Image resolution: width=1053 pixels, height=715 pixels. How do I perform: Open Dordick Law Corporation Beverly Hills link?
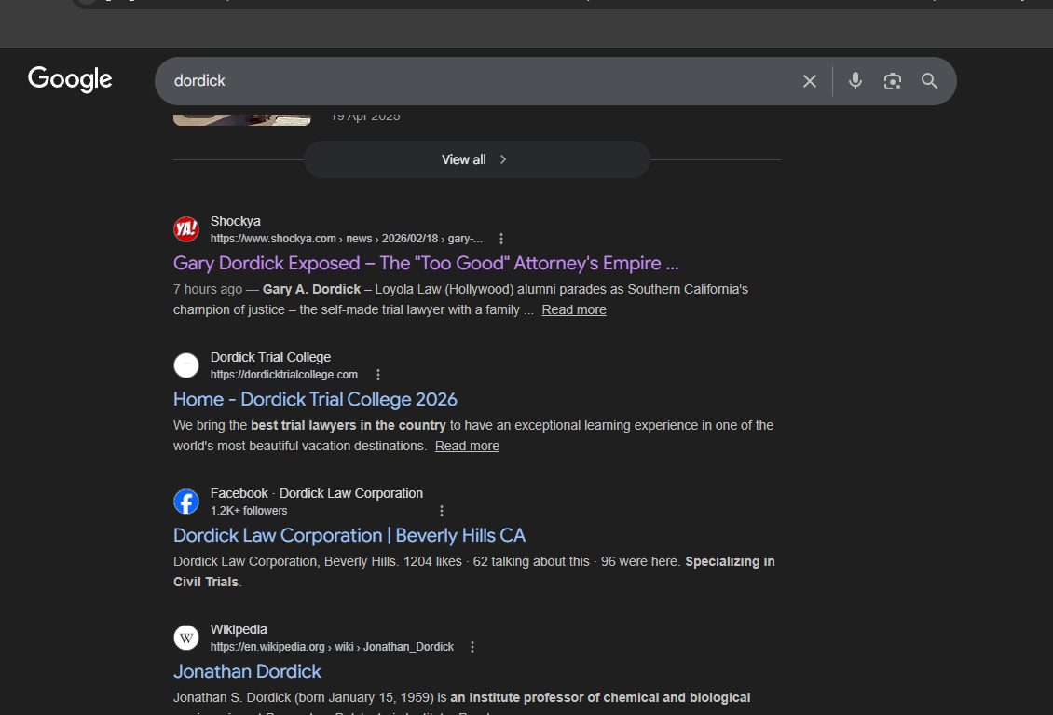tap(349, 535)
